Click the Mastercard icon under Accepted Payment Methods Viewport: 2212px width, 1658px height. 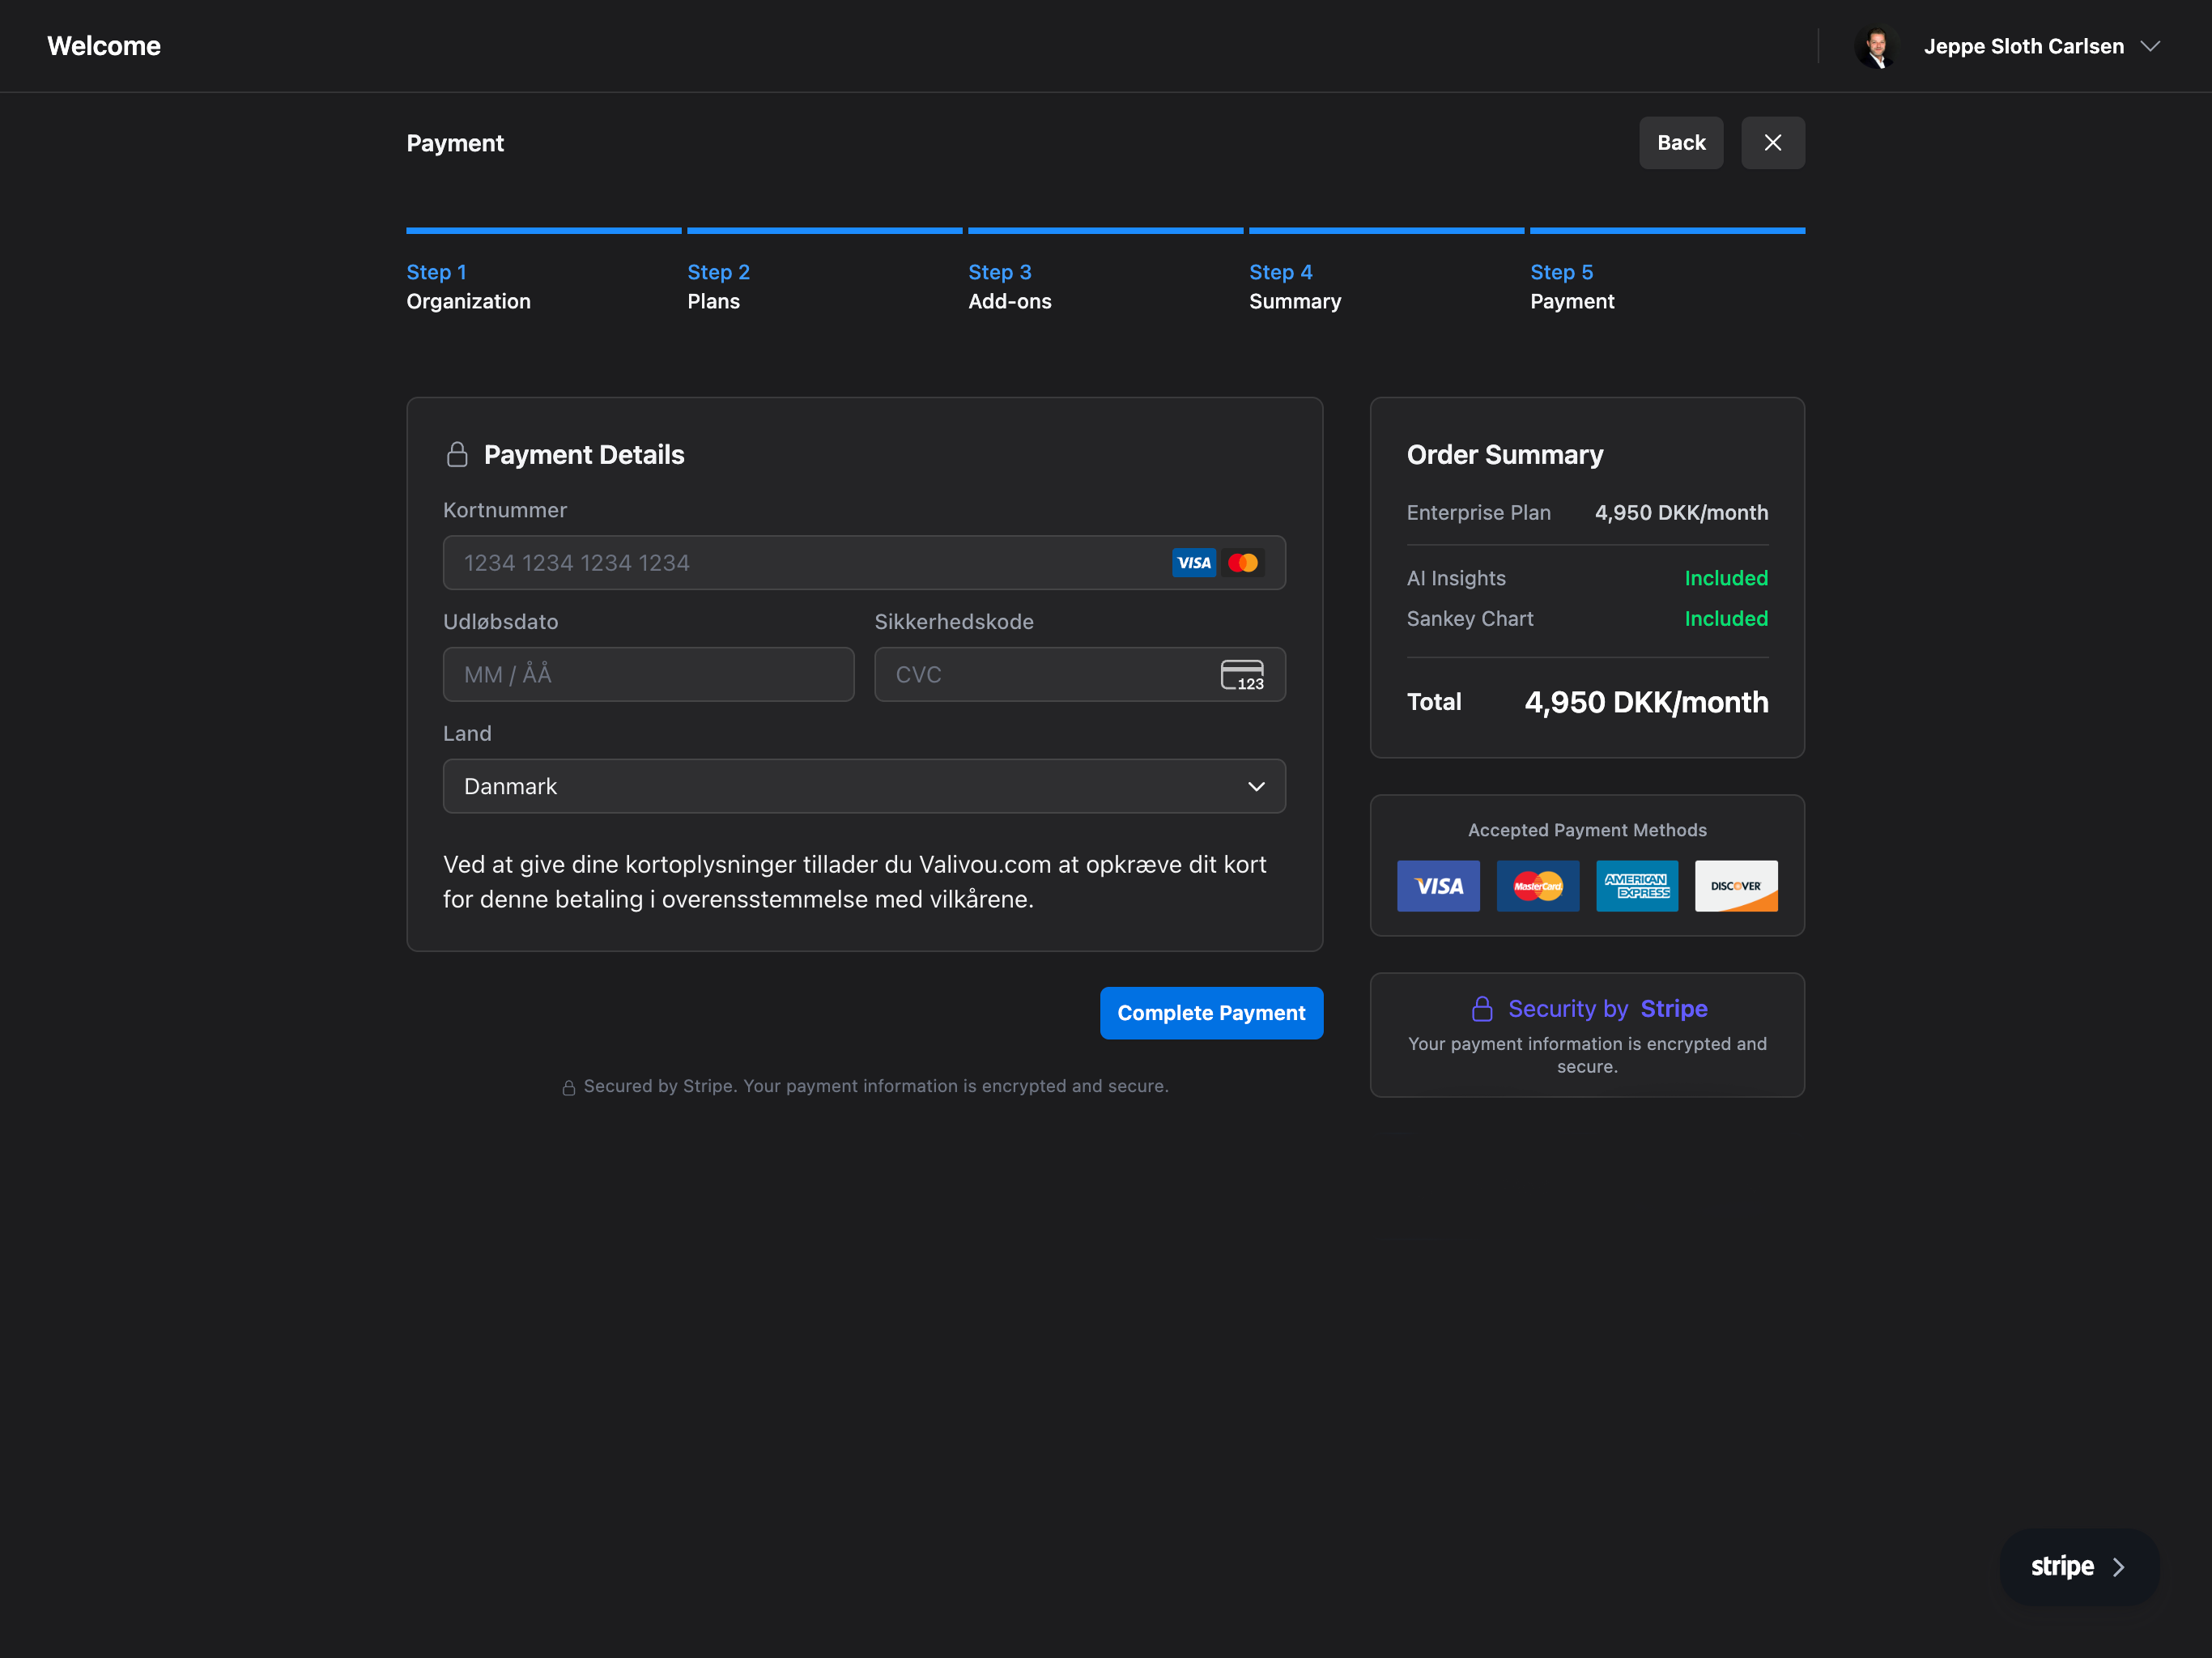pyautogui.click(x=1537, y=886)
